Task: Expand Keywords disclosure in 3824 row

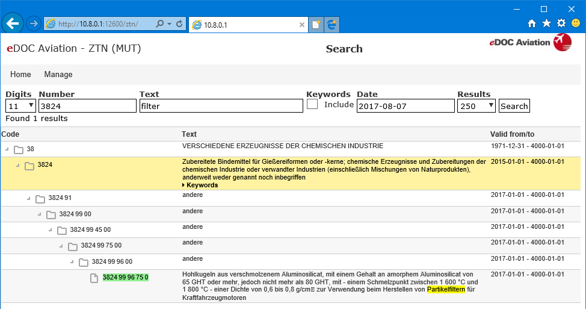Action: coord(200,186)
